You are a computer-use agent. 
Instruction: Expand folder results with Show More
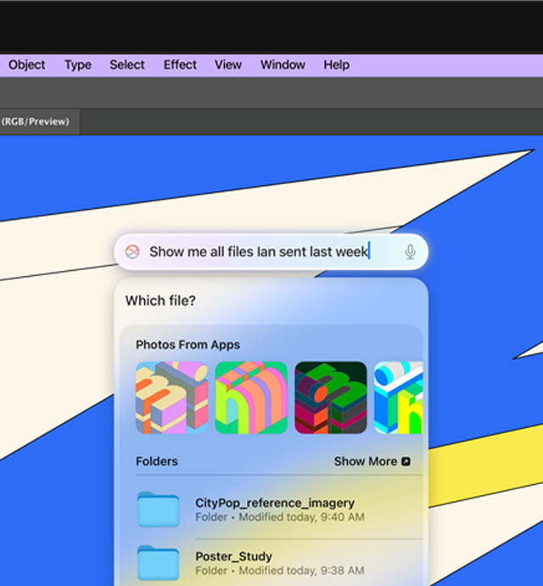pyautogui.click(x=372, y=461)
